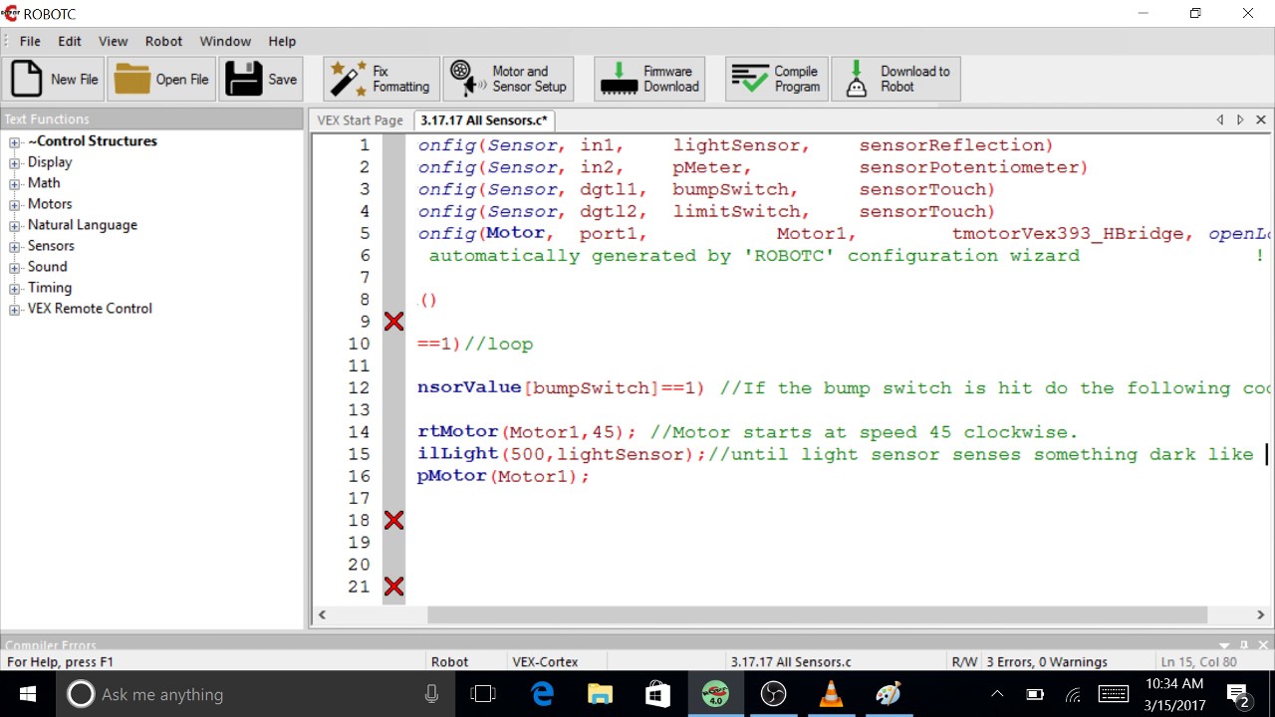Image resolution: width=1275 pixels, height=717 pixels.
Task: Click the red error marker on line 9
Action: pos(393,321)
